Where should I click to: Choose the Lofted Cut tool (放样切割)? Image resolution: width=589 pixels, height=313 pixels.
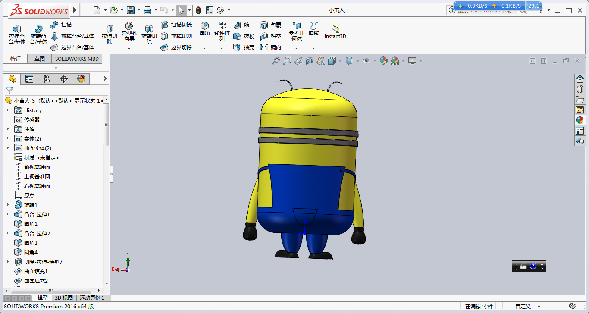176,36
